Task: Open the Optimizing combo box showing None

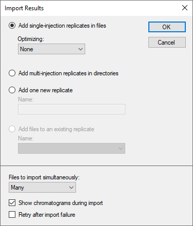Action: coord(51,49)
